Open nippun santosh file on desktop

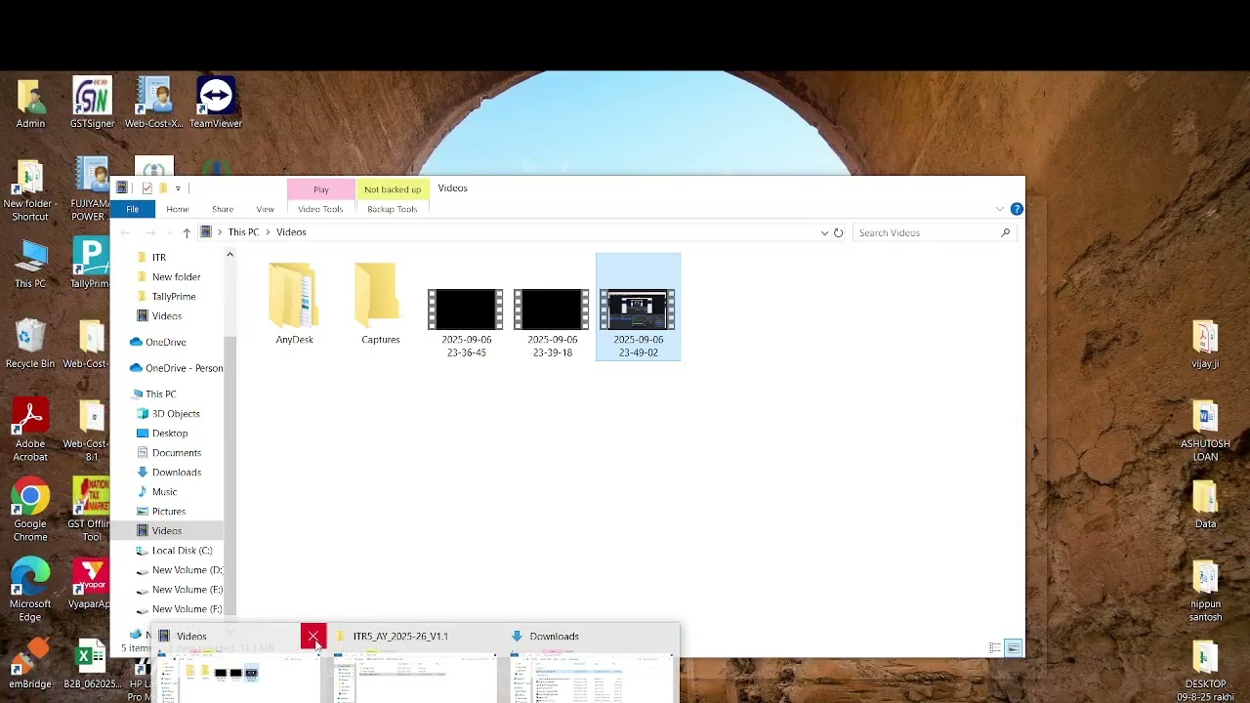tap(1205, 591)
